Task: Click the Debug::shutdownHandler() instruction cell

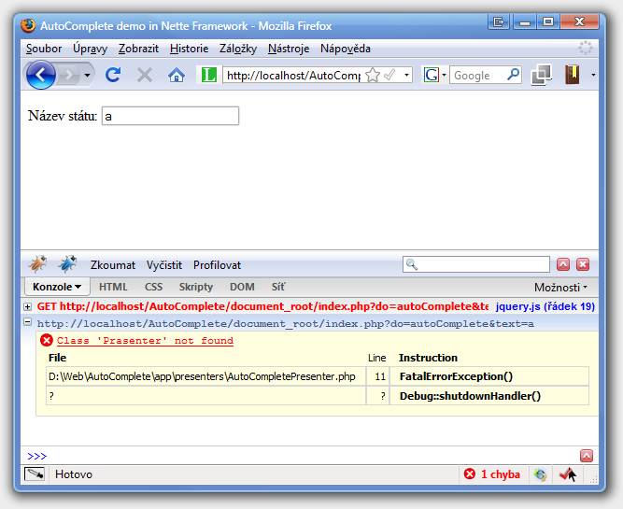Action: [489, 396]
